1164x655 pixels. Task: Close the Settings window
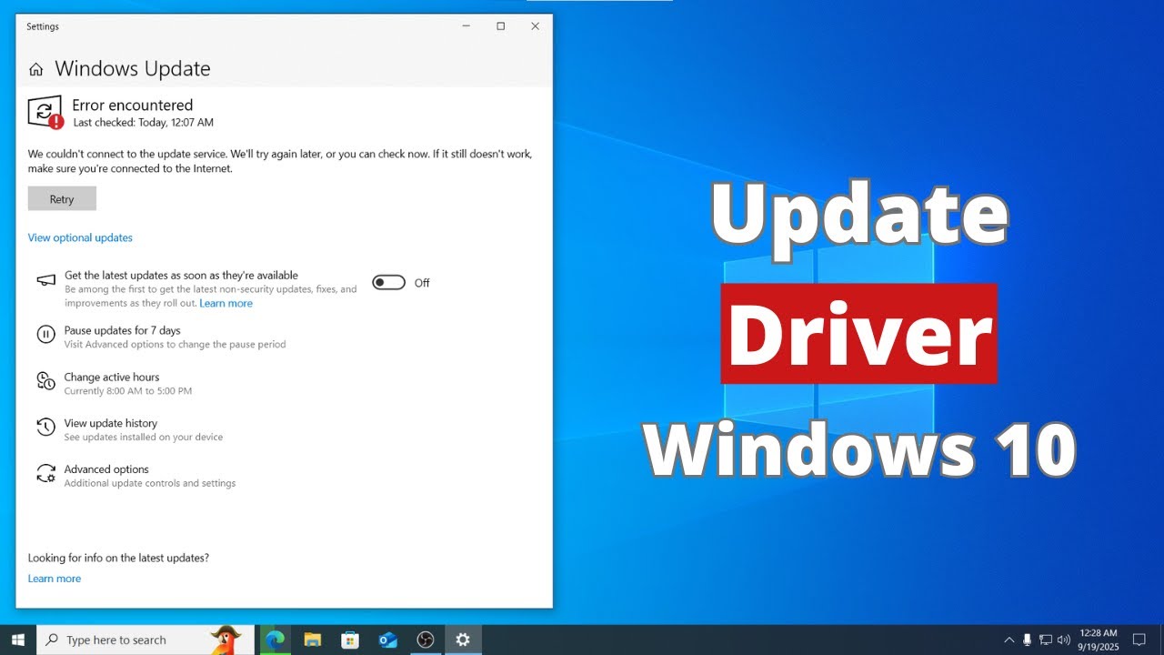(535, 26)
